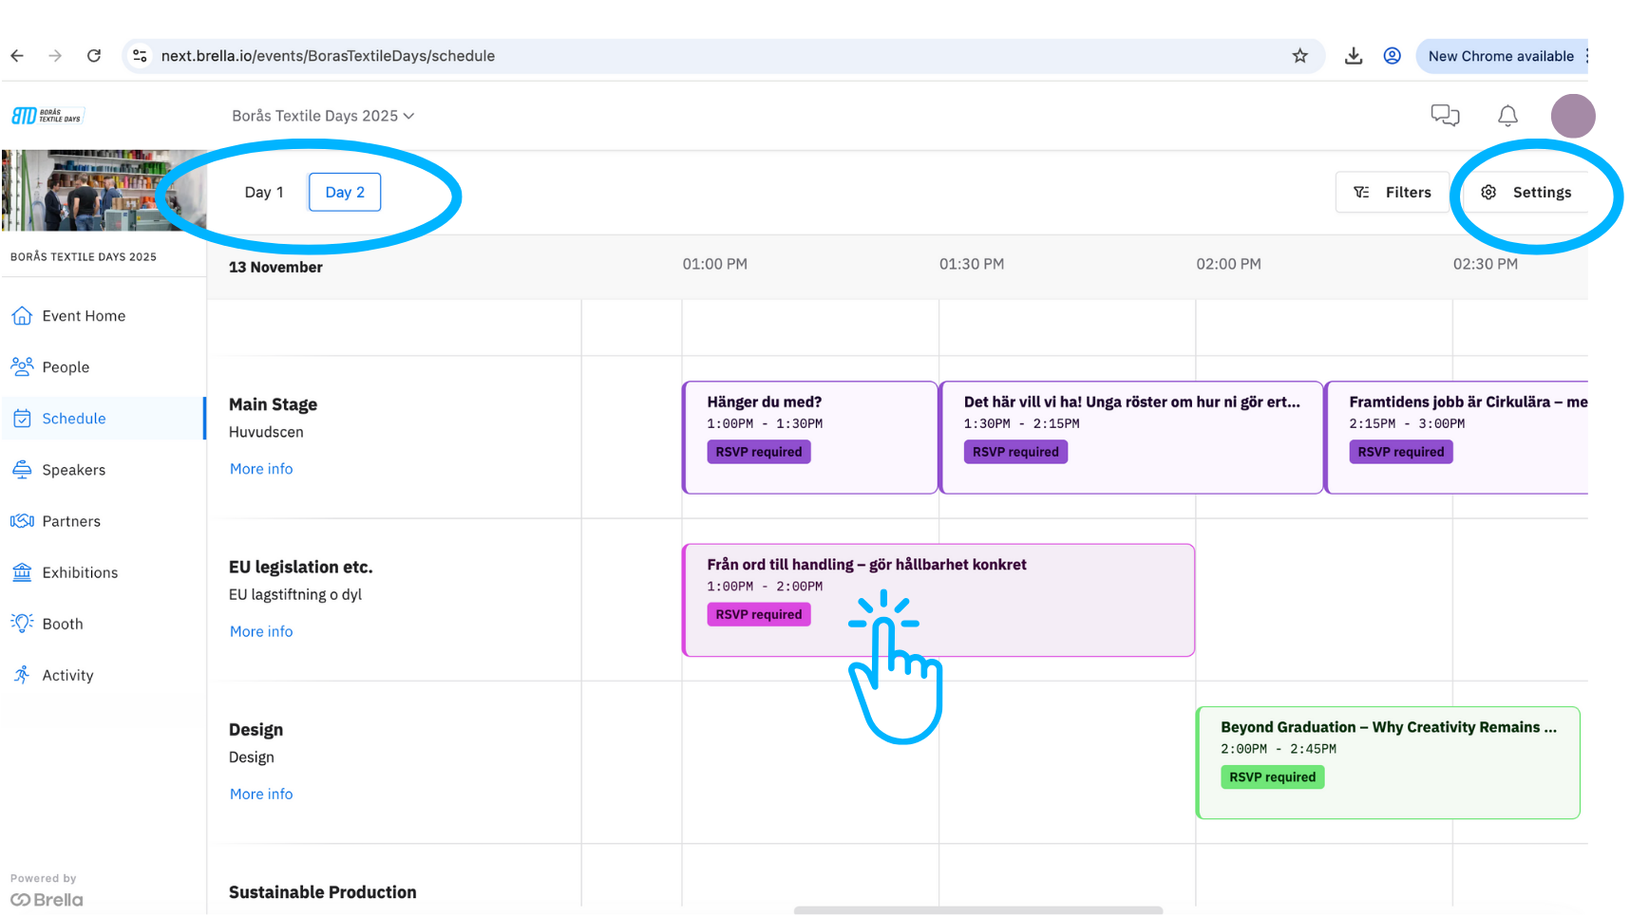Open the chat messages icon
The height and width of the screenshot is (916, 1630).
click(x=1444, y=116)
